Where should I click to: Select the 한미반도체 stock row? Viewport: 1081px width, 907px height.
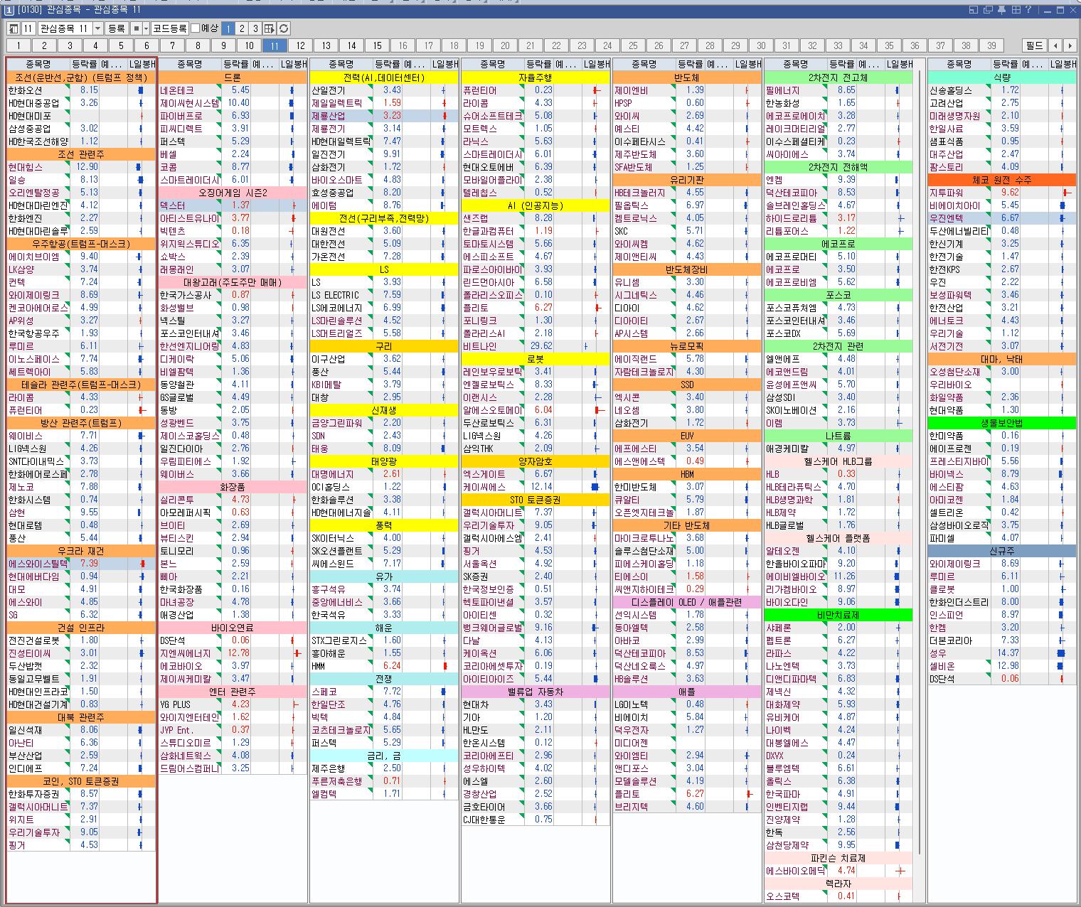[687, 487]
